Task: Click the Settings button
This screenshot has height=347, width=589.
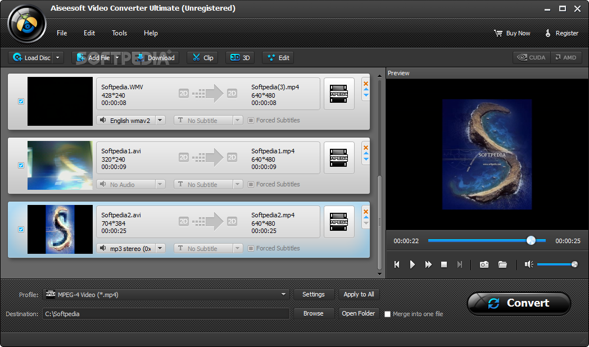Action: click(314, 294)
